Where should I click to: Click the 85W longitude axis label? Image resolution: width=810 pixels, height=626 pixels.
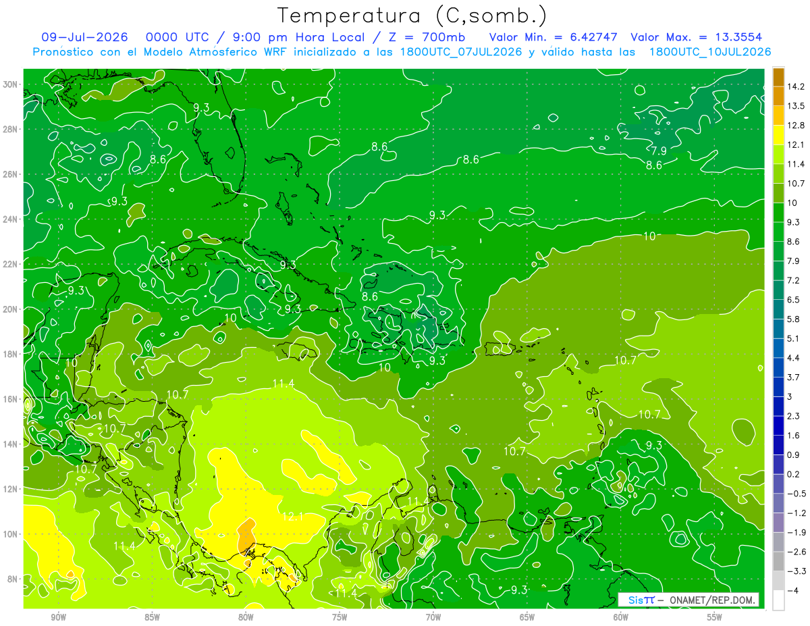152,617
